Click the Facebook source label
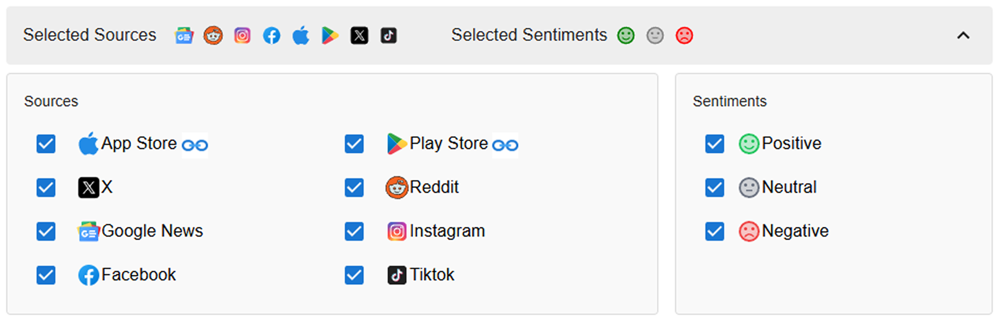999x320 pixels. [138, 275]
